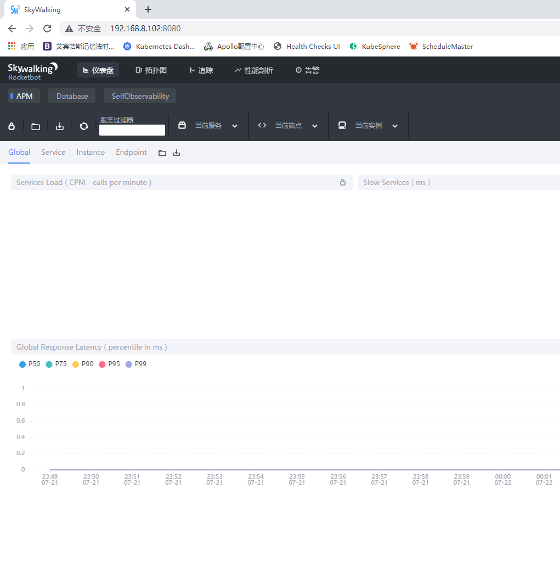
Task: Click the export/download dashboard icon
Action: (x=59, y=126)
